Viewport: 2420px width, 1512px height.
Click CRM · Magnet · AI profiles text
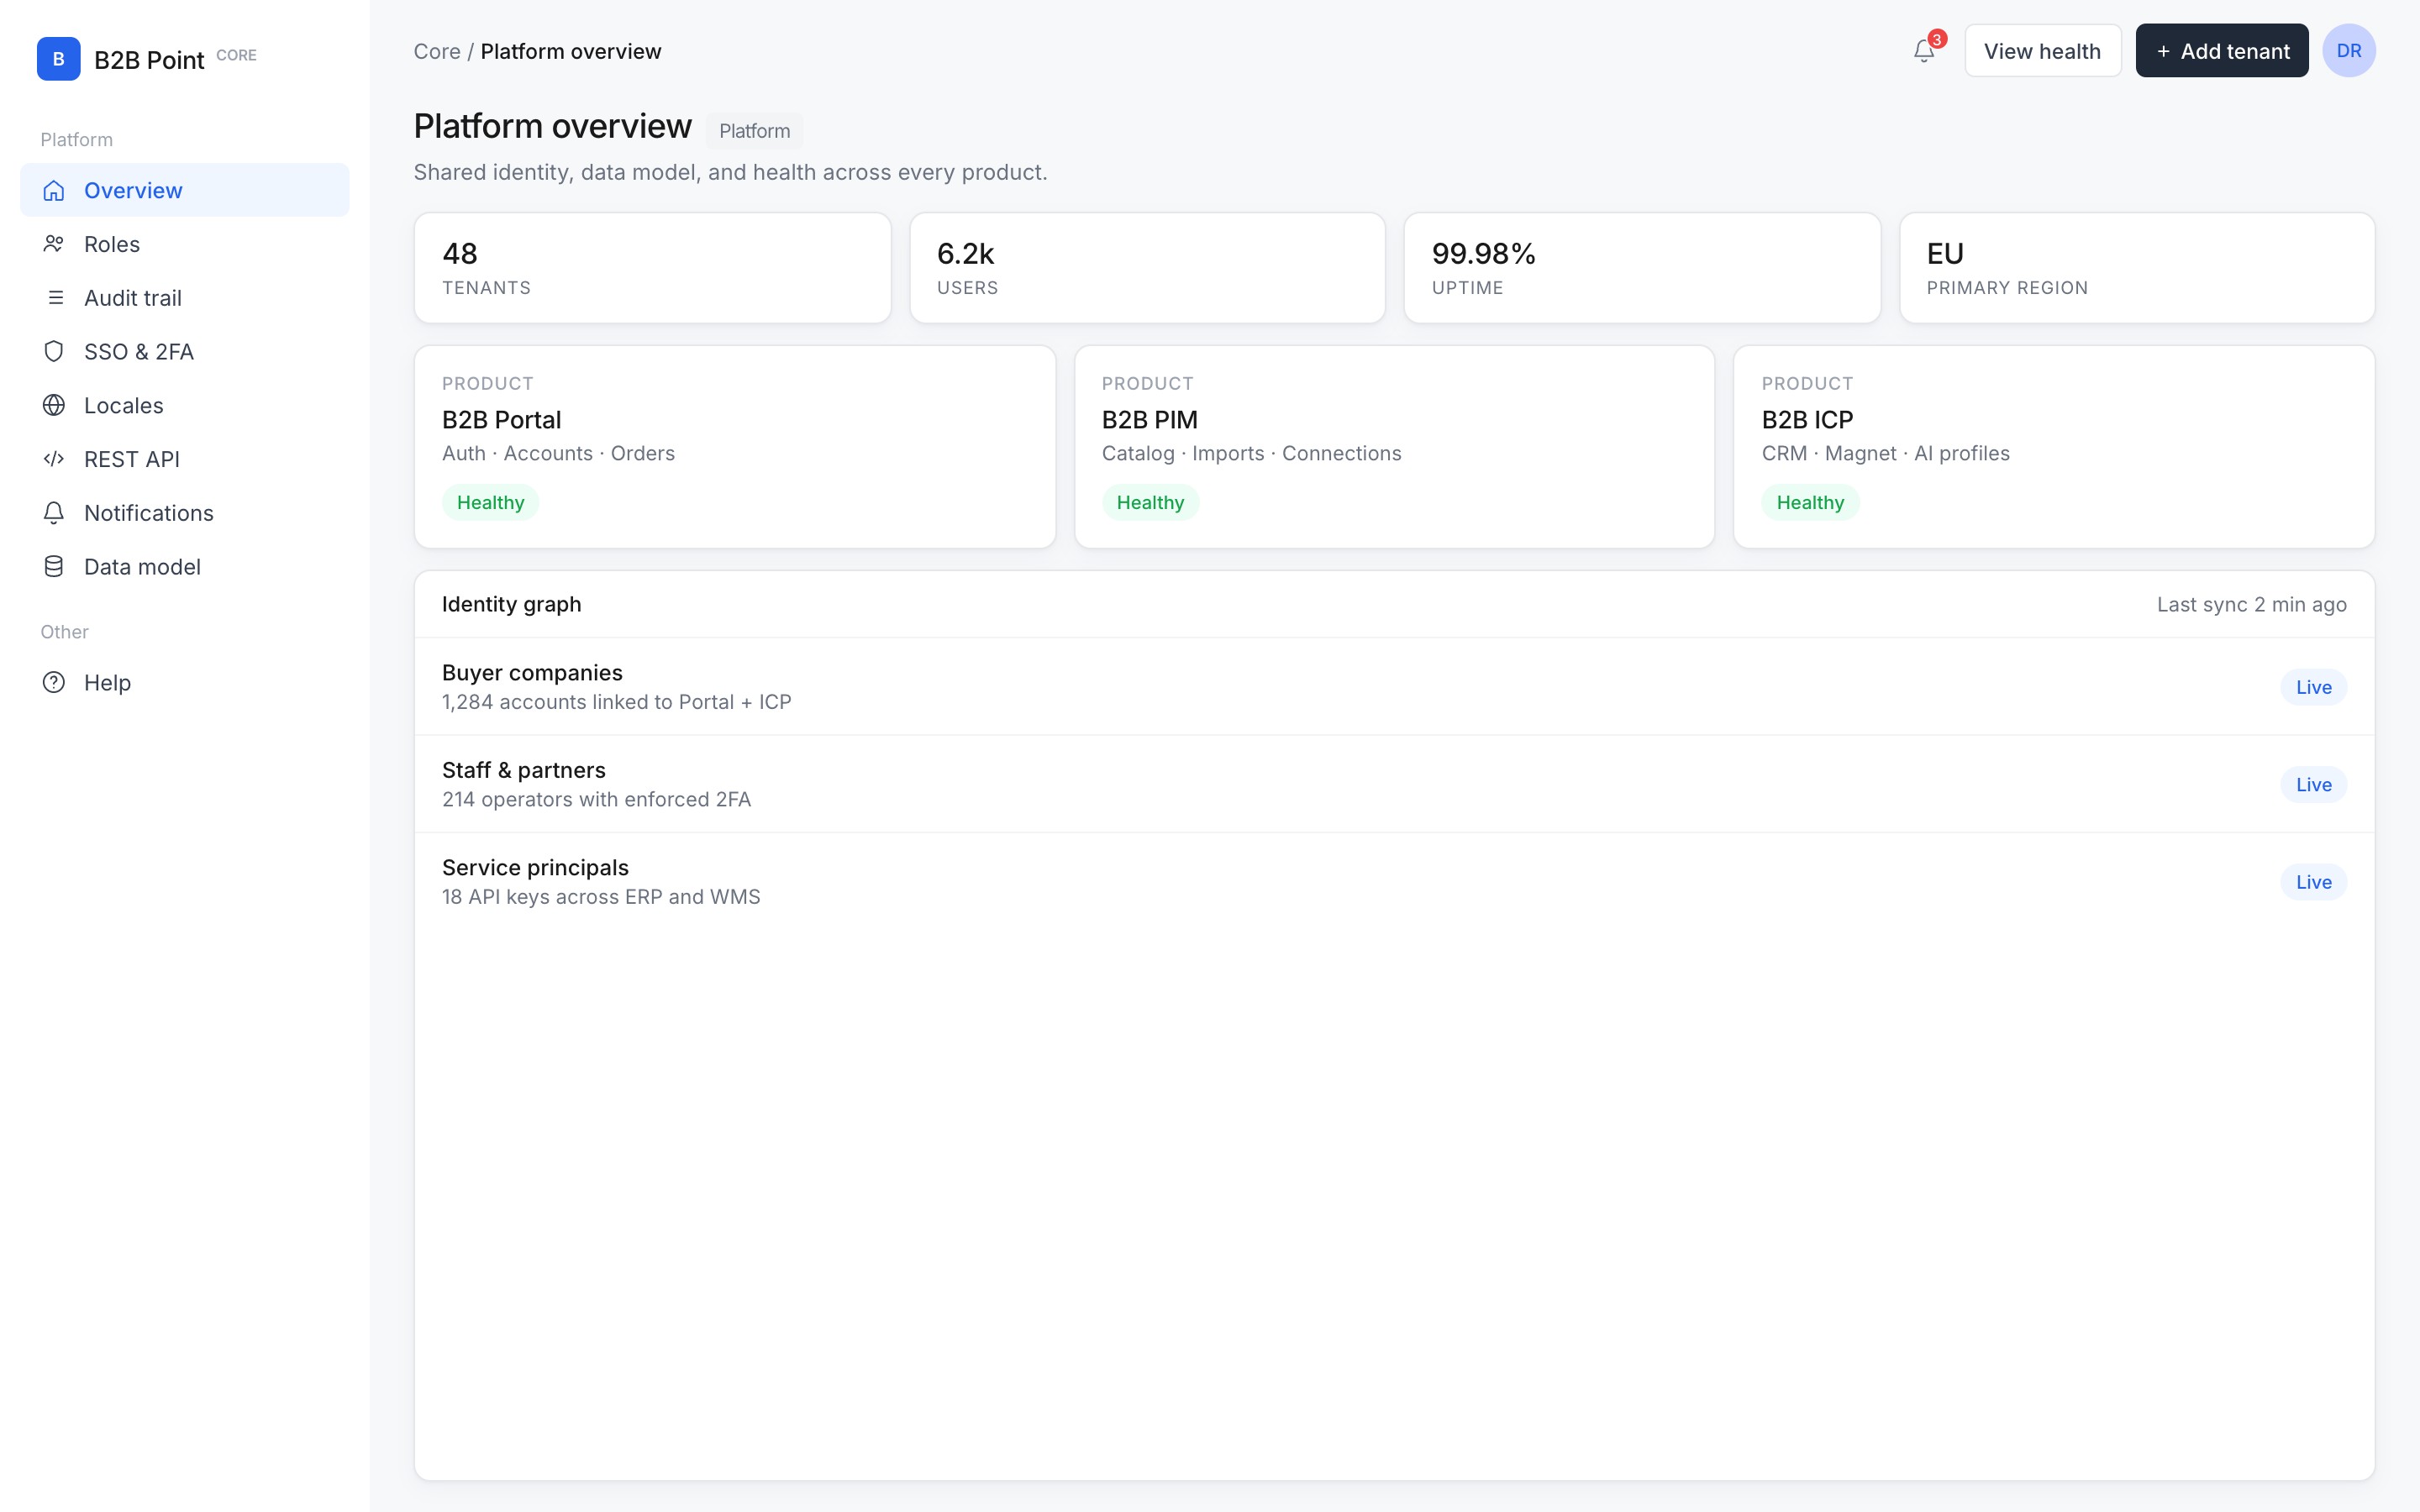coord(1885,453)
